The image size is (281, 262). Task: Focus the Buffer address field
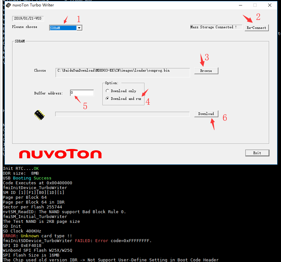tap(82, 93)
